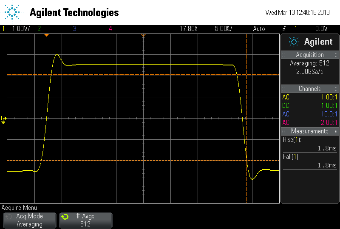Select the yellow AC 1.00:1 channel row

[310, 97]
